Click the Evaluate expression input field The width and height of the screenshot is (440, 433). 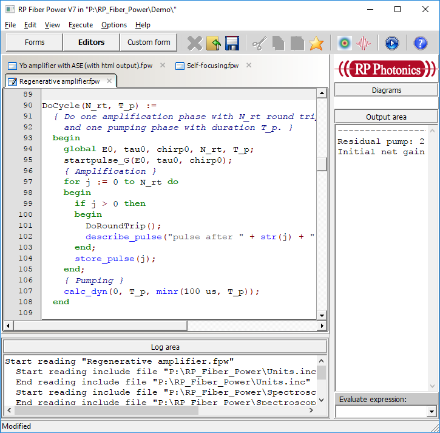coord(381,412)
